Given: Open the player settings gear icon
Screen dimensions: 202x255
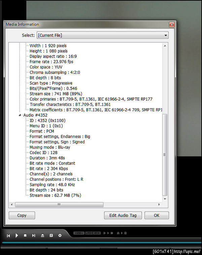Looking at the screenshot, I should tap(60, 235).
